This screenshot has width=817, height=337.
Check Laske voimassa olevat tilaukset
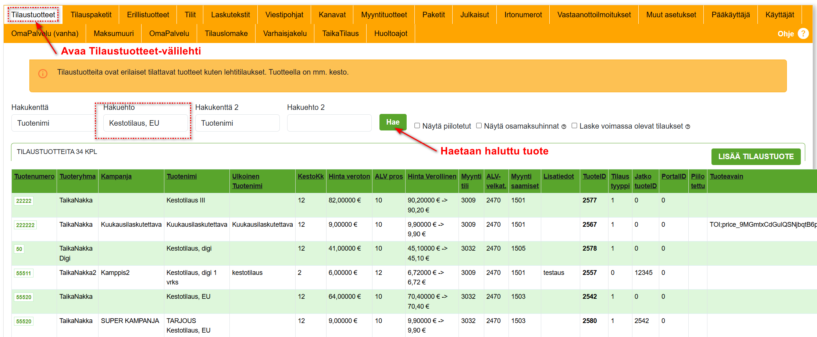click(x=574, y=126)
